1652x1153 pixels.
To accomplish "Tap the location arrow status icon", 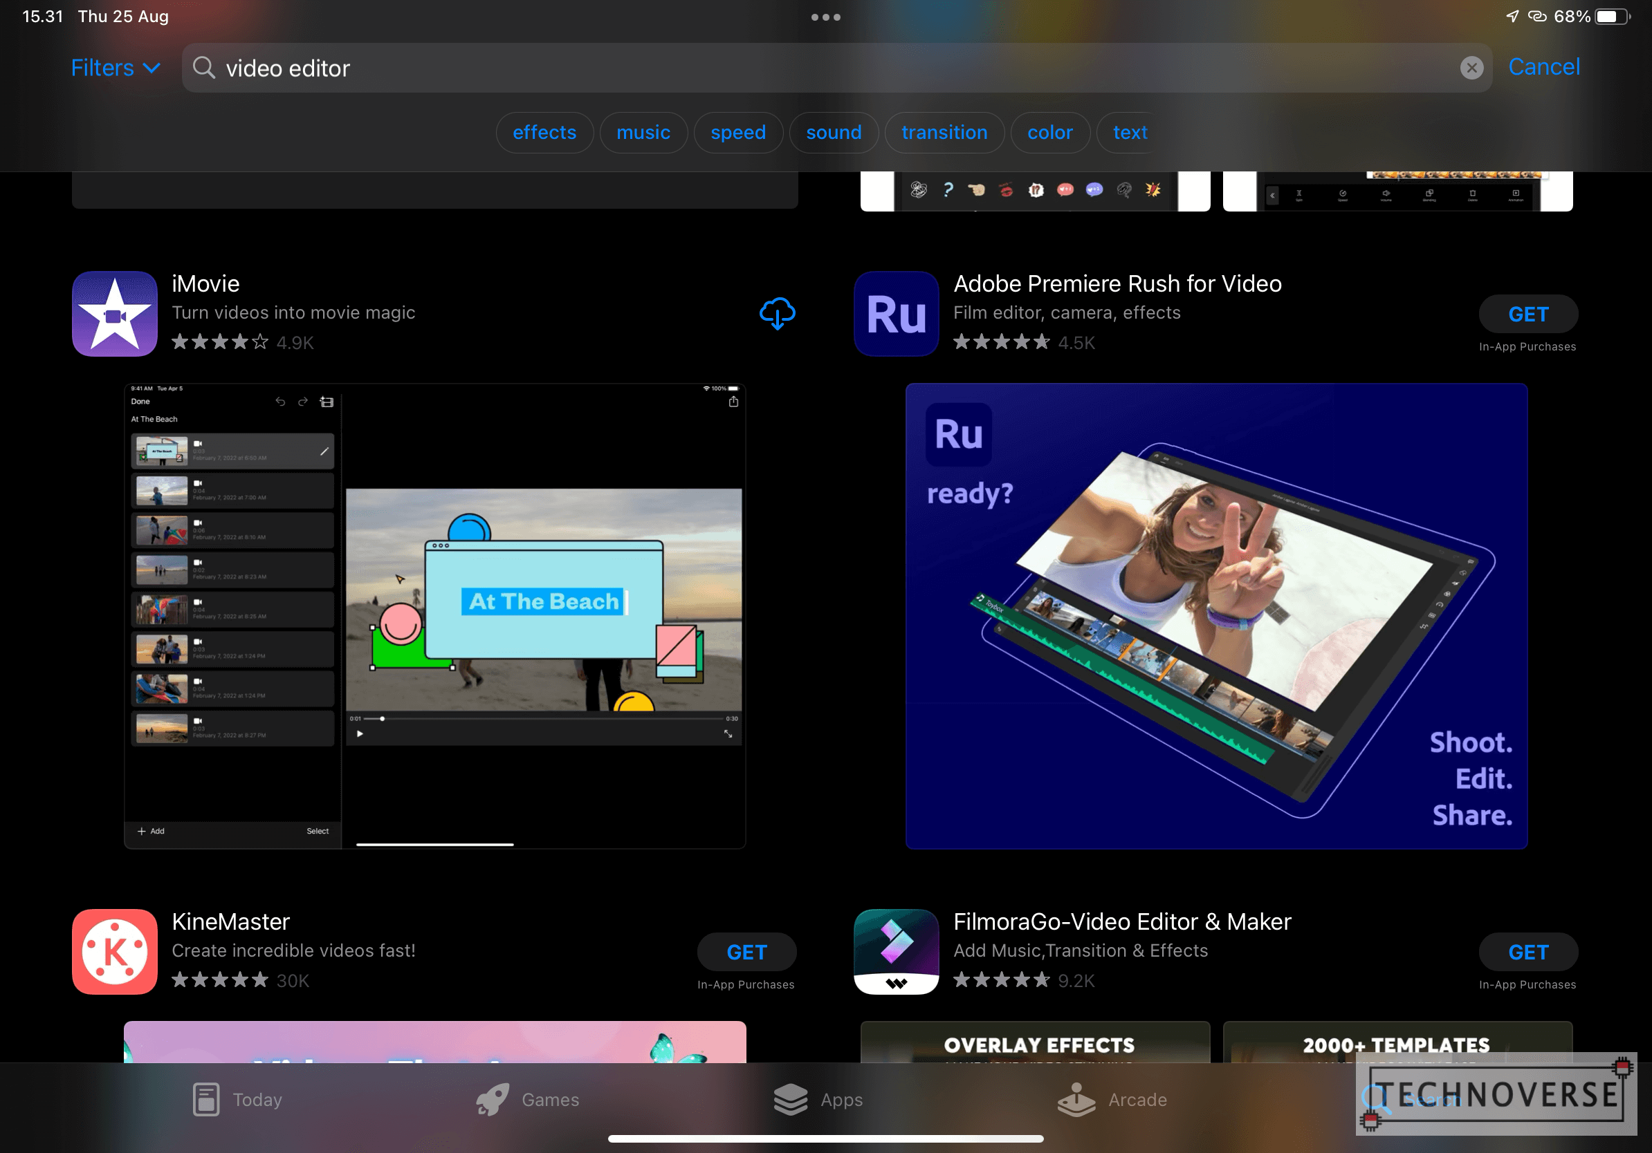I will point(1512,16).
